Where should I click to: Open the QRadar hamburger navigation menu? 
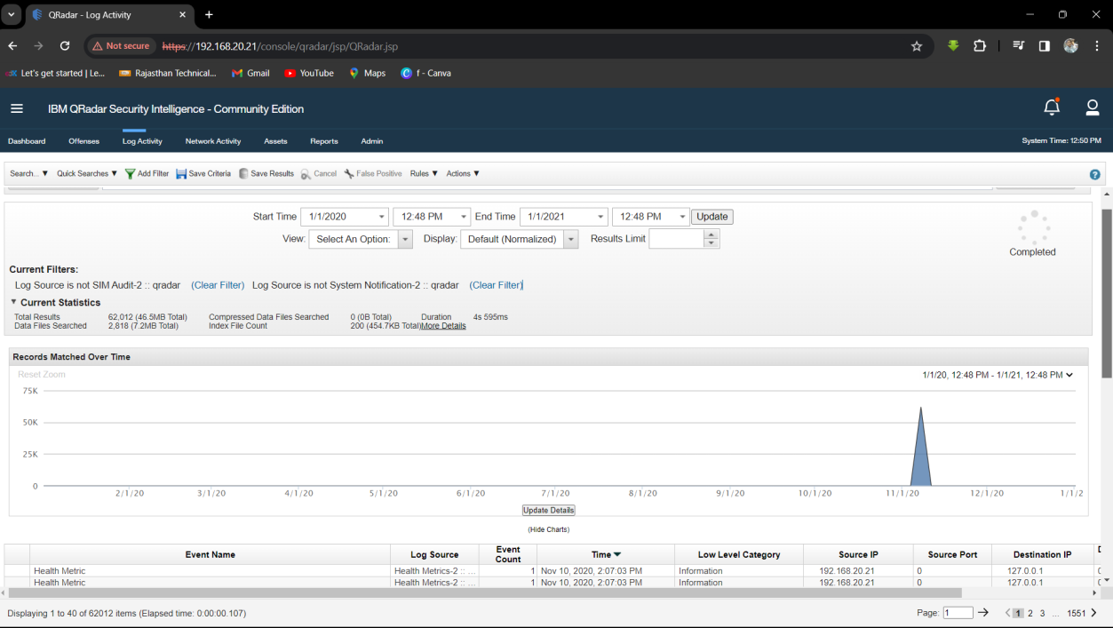tap(17, 108)
